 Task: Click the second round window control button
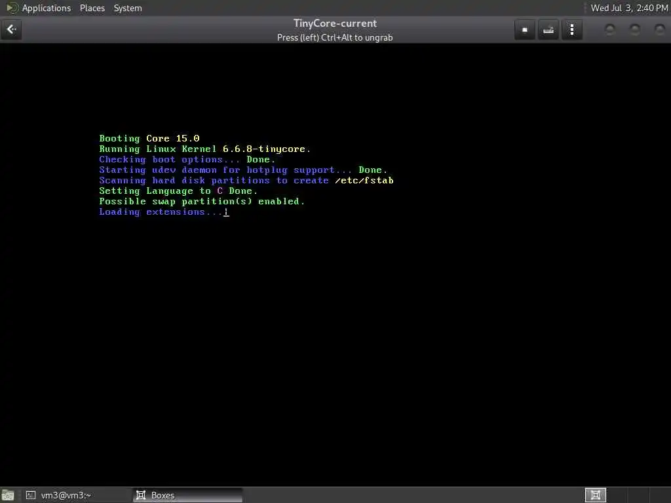(635, 29)
